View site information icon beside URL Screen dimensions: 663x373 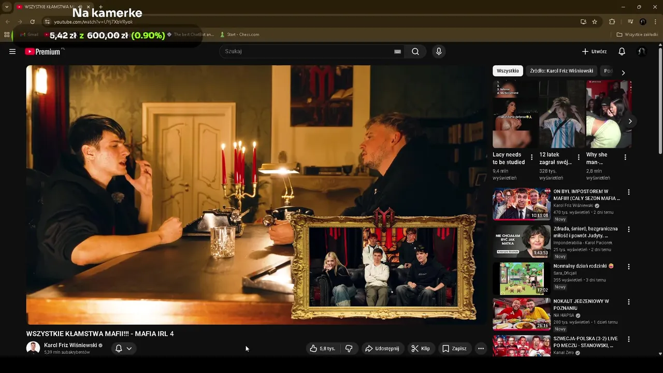pos(47,22)
